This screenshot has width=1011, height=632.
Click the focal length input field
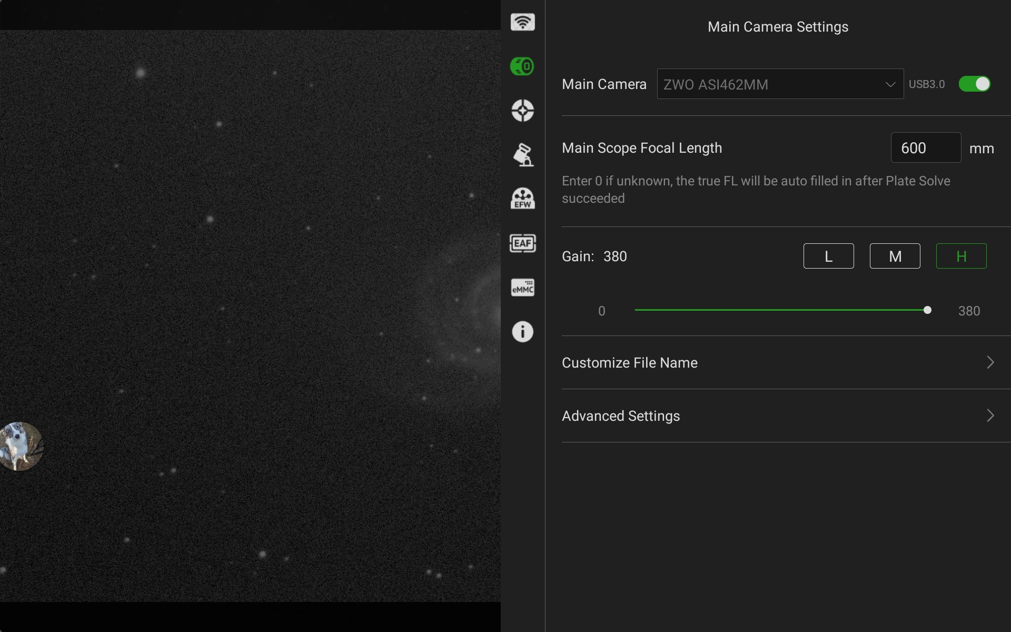click(x=925, y=148)
